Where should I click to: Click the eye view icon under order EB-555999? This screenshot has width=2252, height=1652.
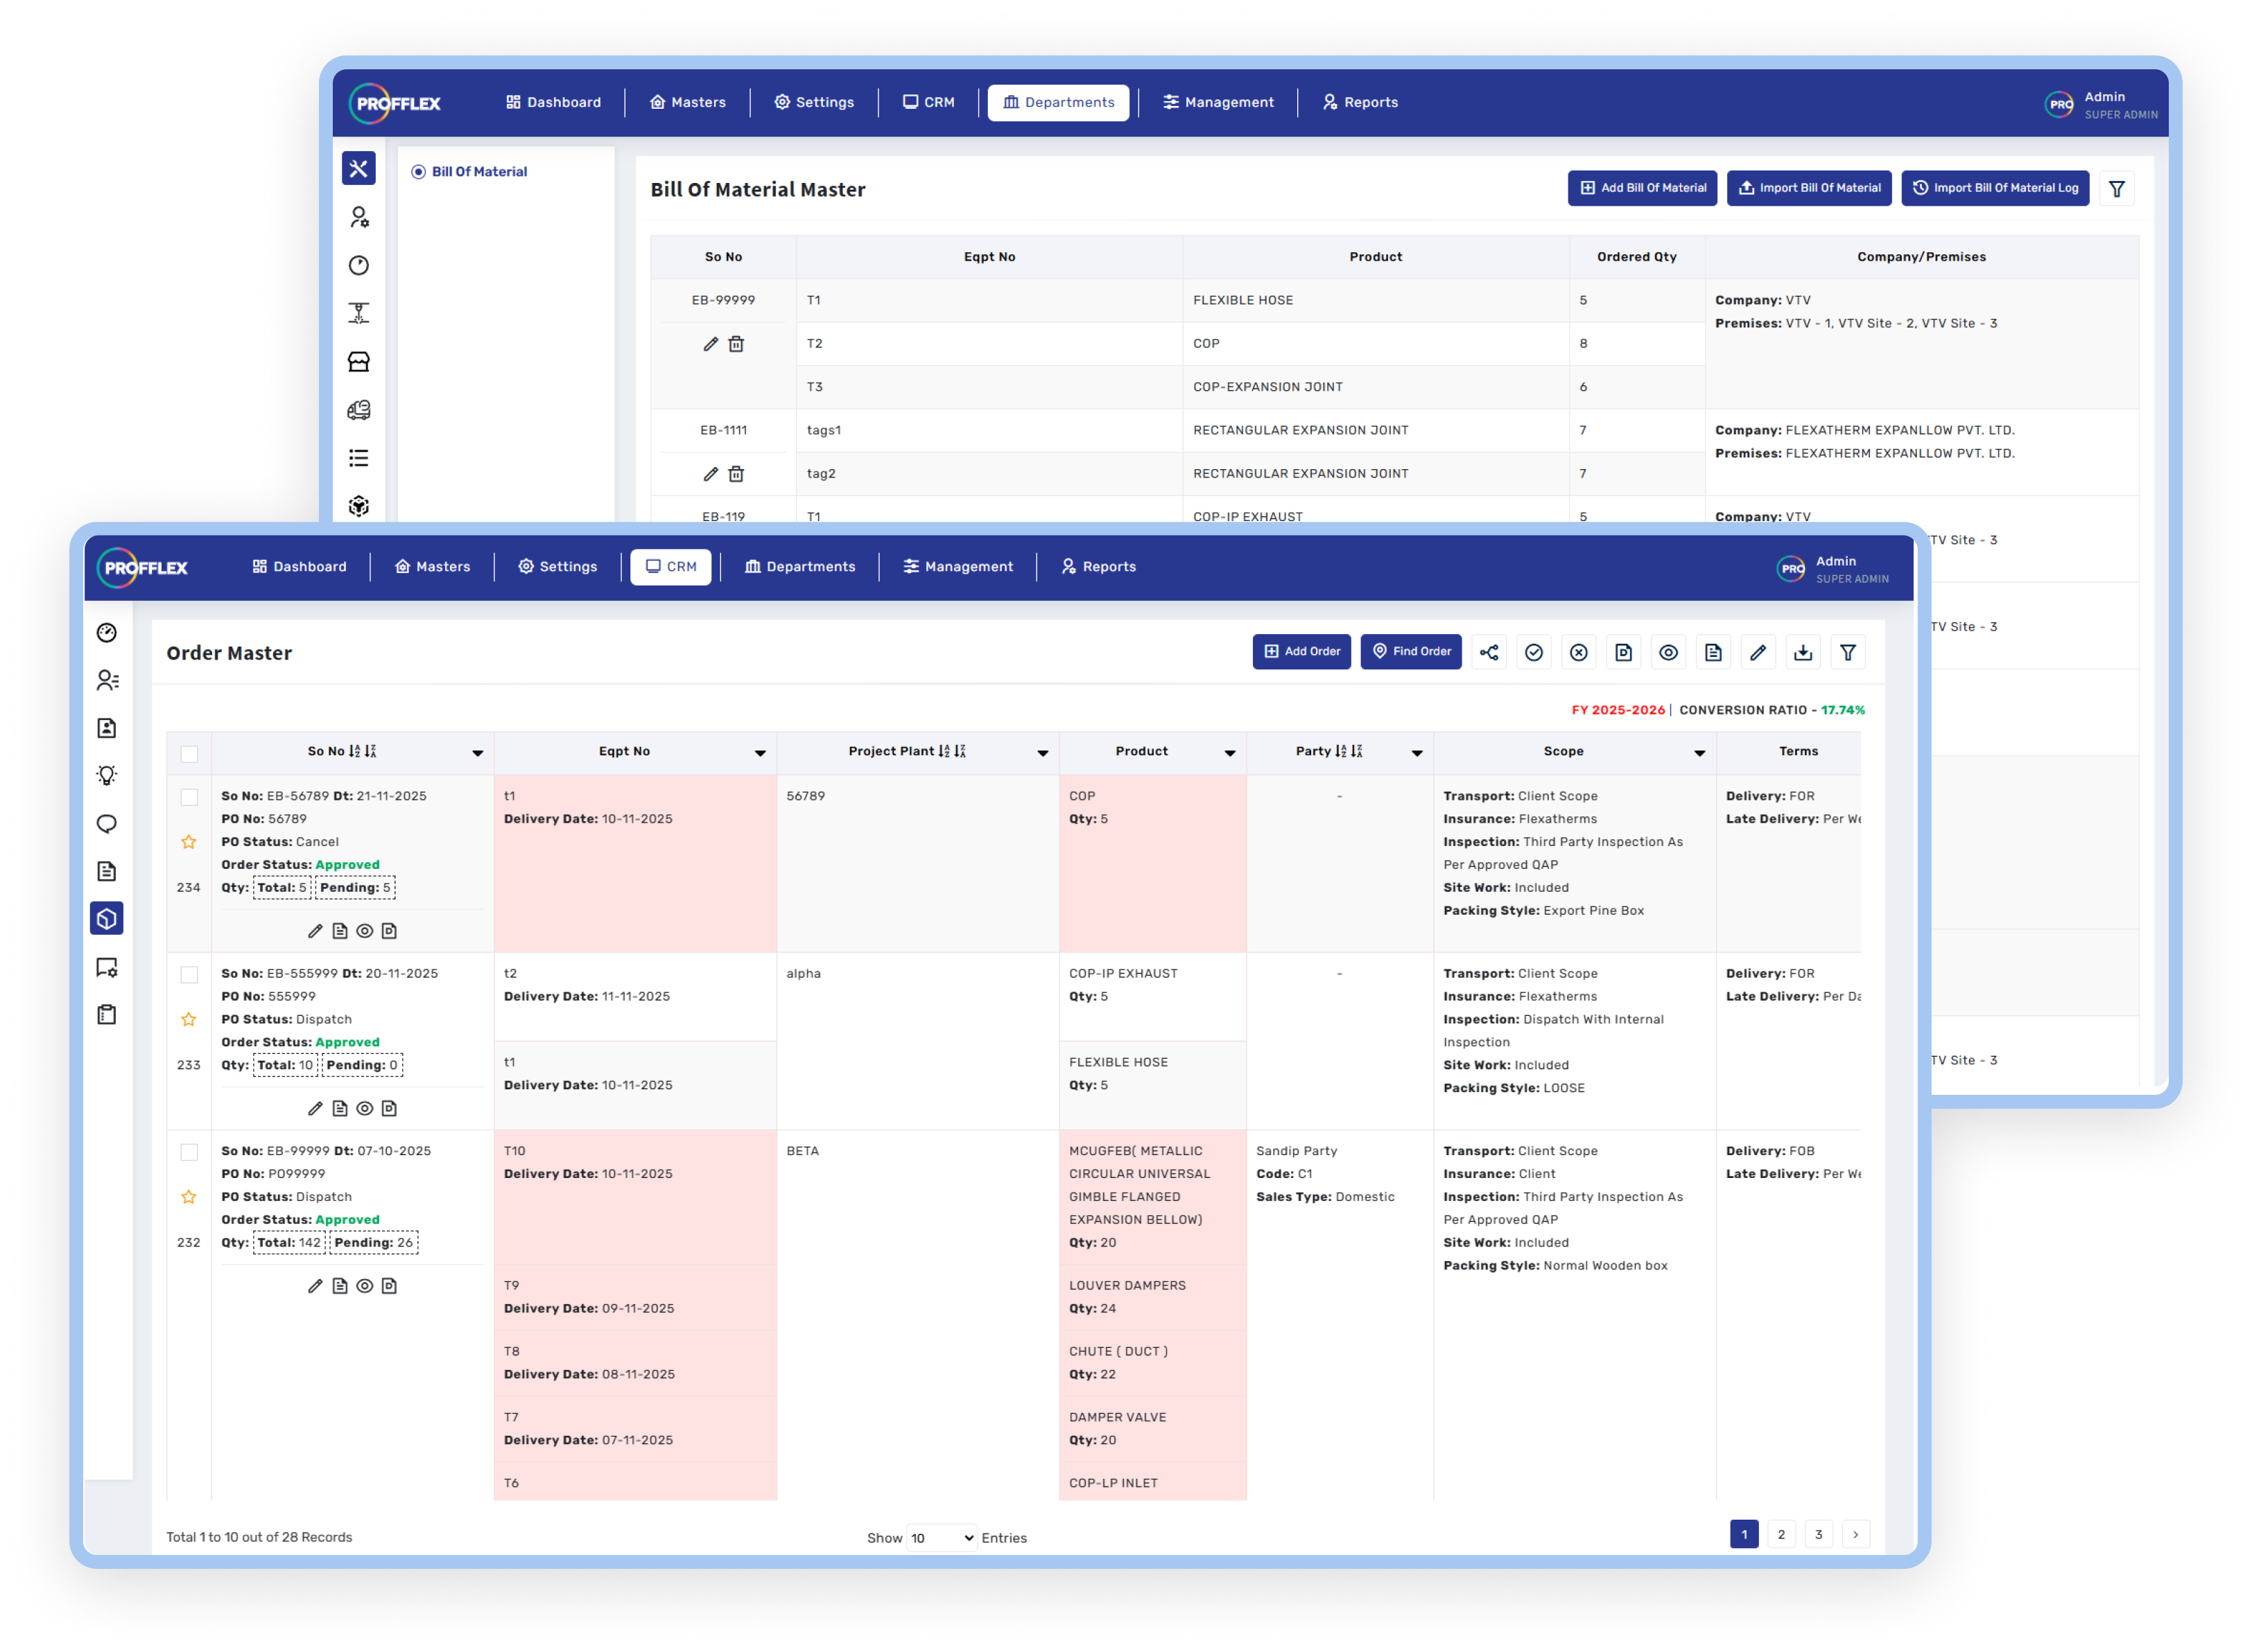pos(365,1108)
